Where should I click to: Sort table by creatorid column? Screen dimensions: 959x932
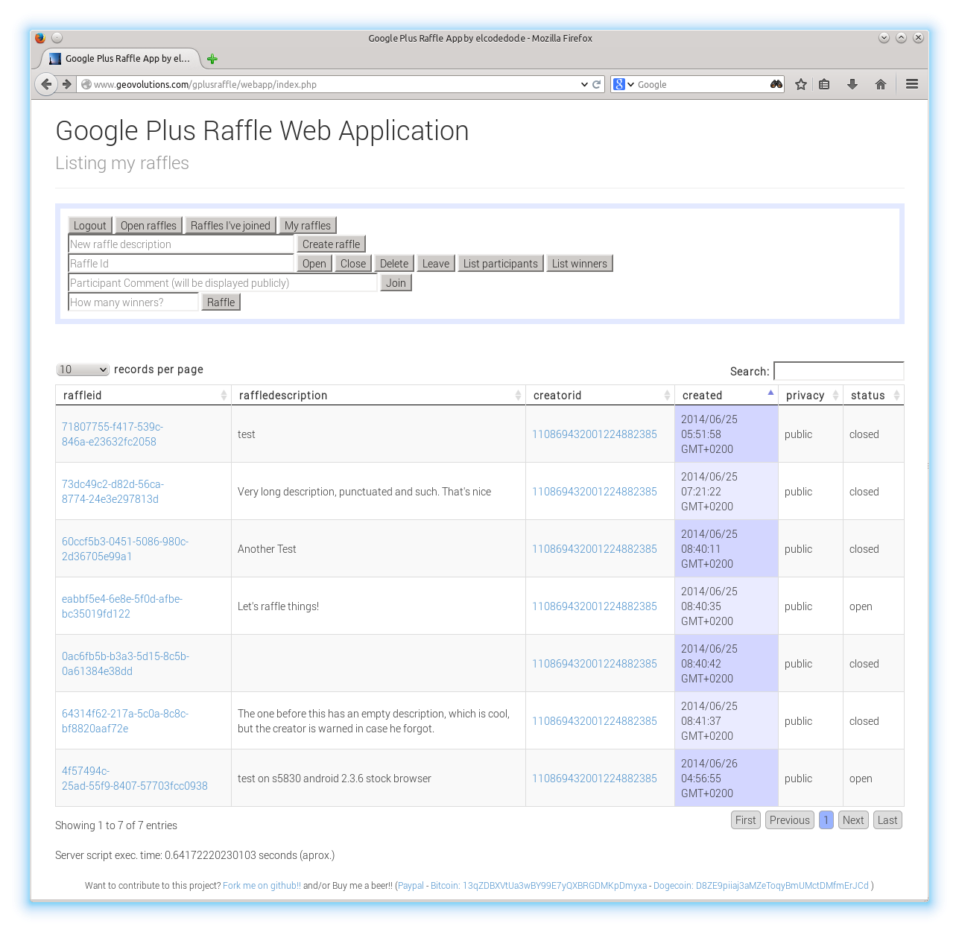[600, 395]
